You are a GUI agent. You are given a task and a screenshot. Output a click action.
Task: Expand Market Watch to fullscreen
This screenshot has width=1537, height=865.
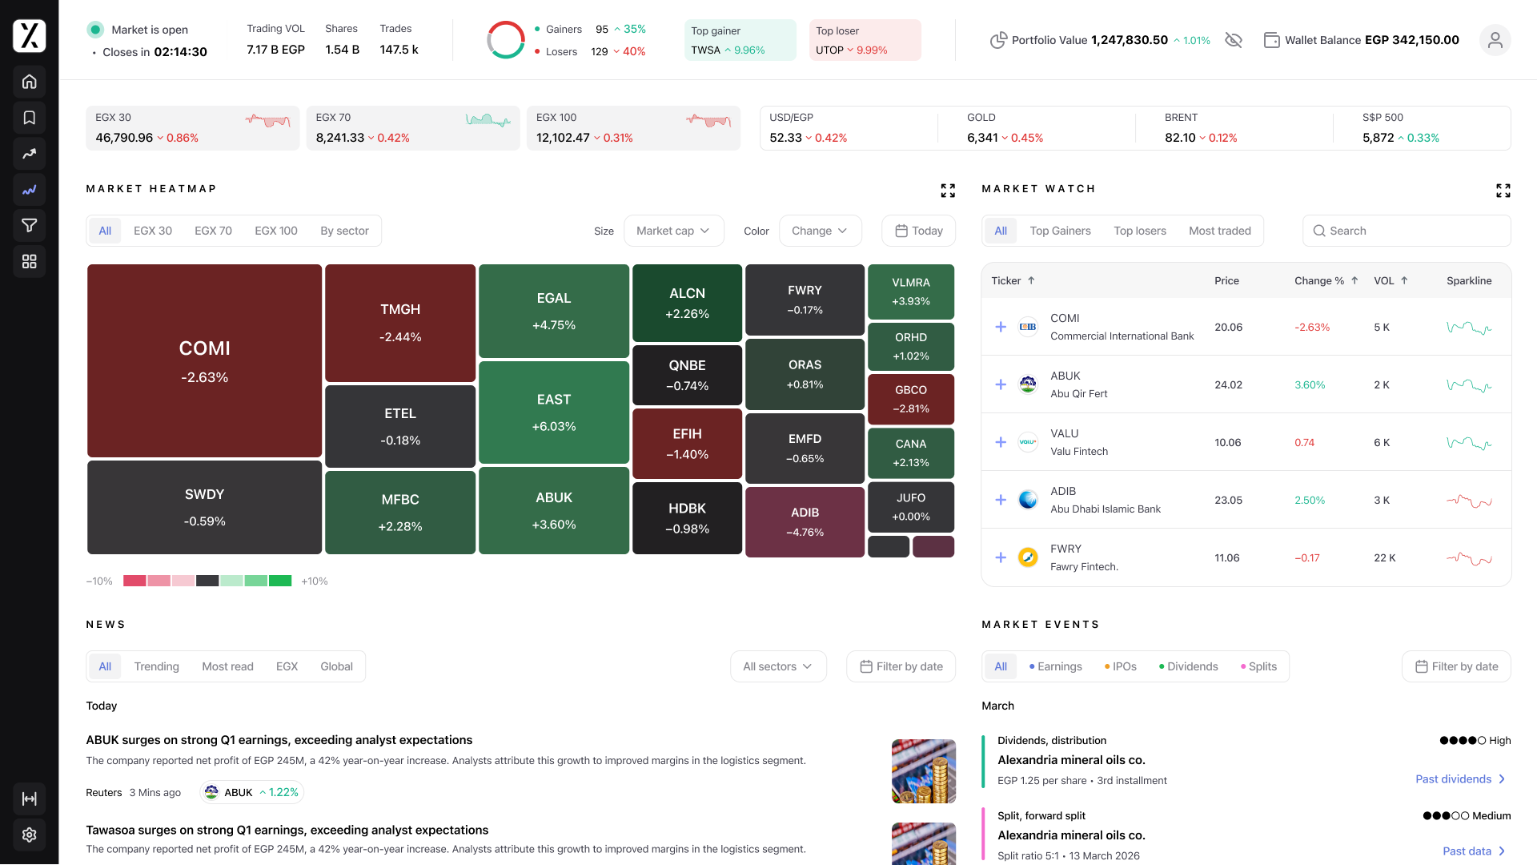coord(1503,191)
